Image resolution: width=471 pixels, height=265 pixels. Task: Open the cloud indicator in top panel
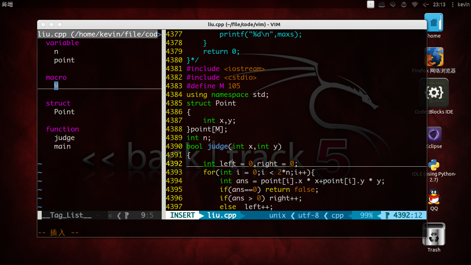(x=382, y=4)
